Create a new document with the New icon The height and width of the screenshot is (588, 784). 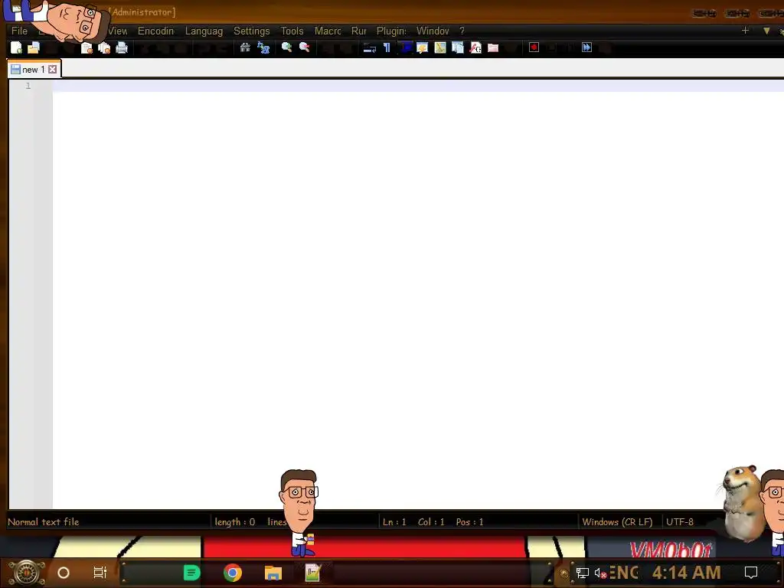coord(17,47)
